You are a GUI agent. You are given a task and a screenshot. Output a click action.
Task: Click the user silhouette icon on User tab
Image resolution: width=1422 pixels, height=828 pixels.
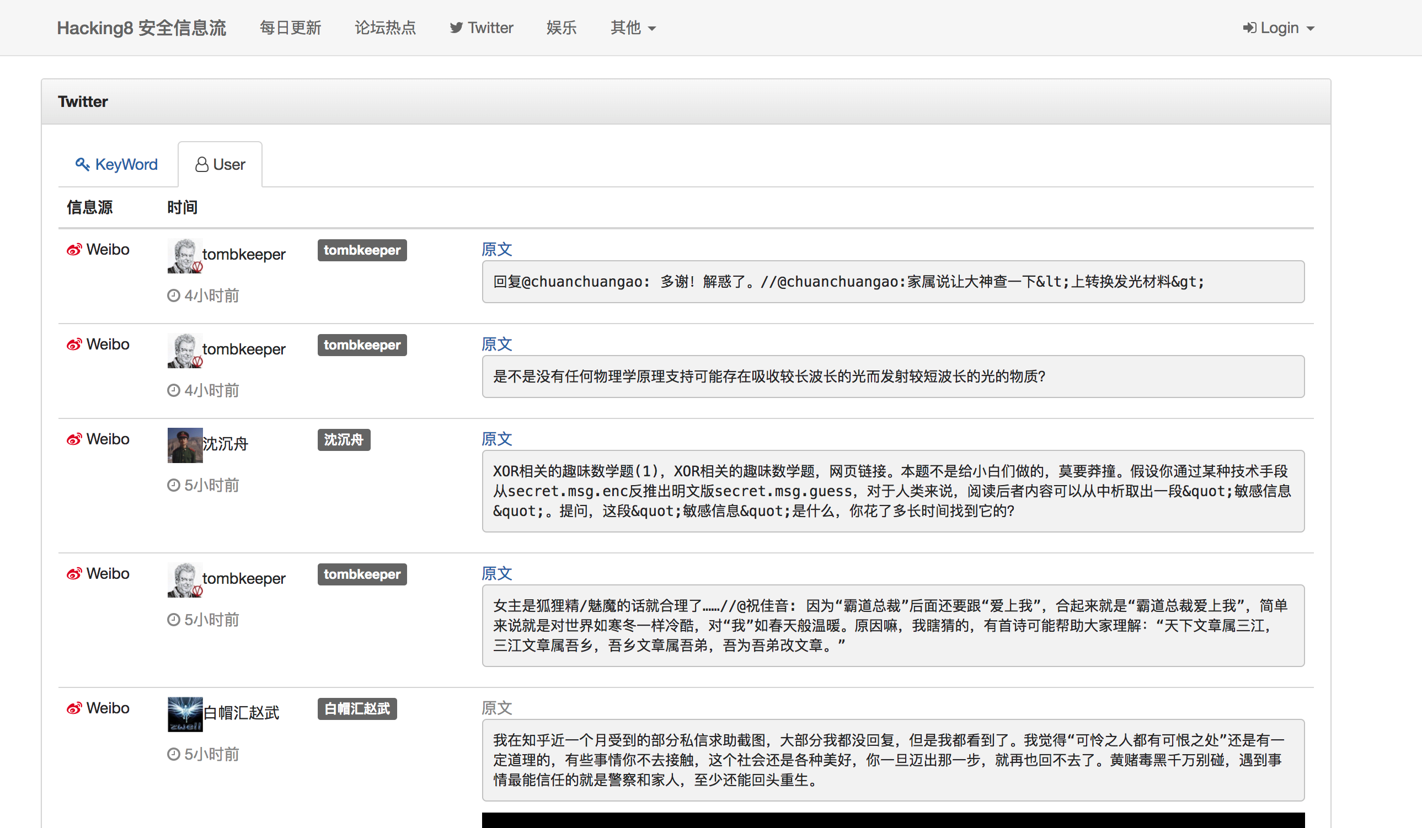[201, 164]
